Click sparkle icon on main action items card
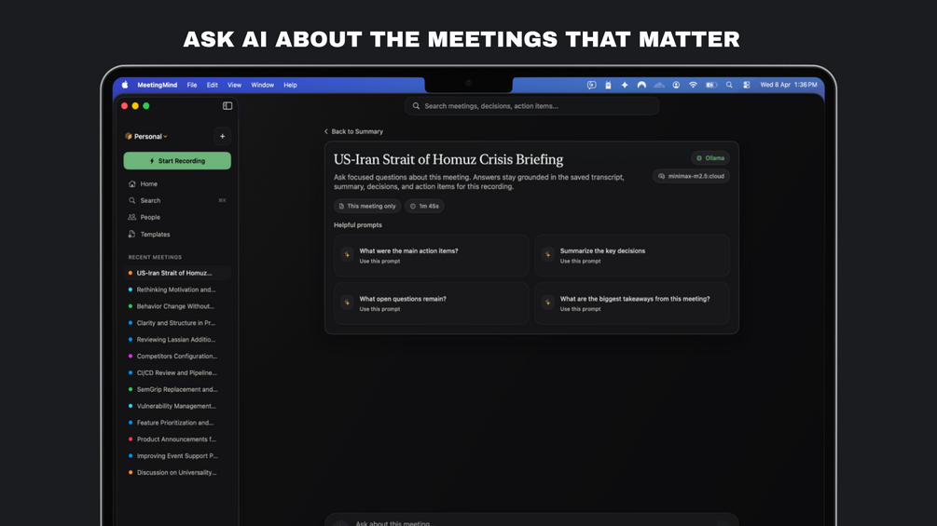 pos(347,255)
